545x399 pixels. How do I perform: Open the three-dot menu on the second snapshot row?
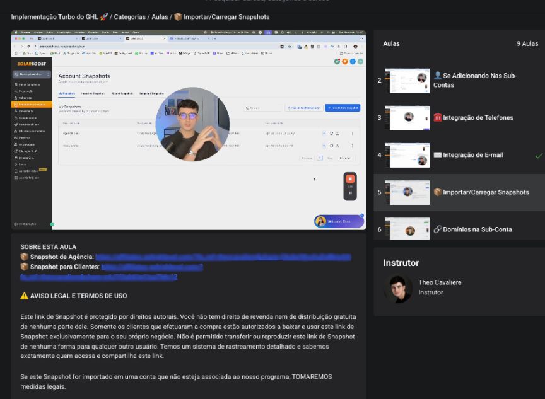(353, 146)
